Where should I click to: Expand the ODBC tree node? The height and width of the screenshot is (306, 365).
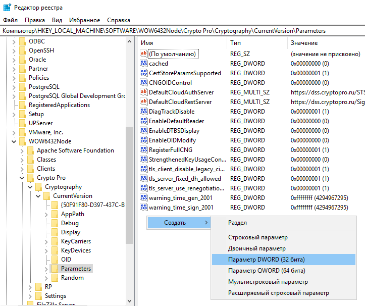coord(14,42)
